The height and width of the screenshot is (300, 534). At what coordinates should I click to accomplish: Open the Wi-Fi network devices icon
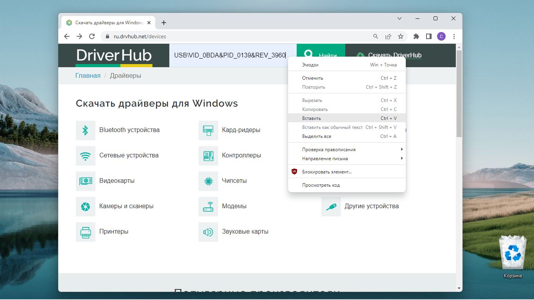point(85,155)
